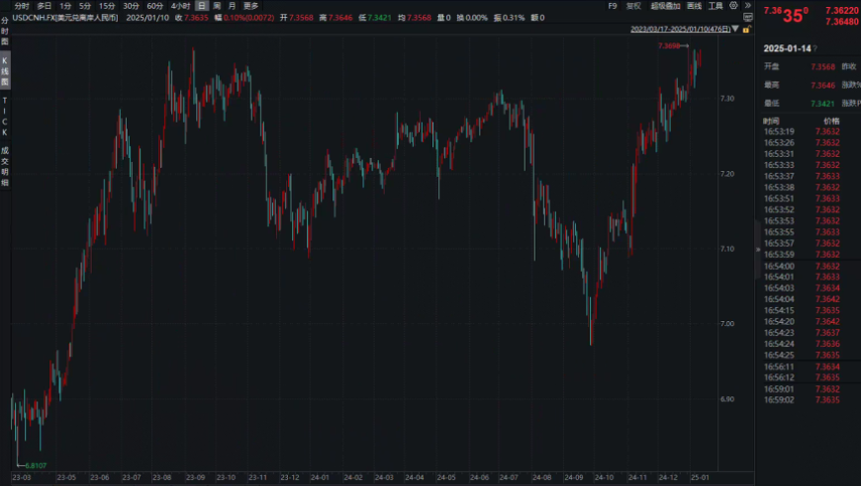Click the 24-09 time axis label
This screenshot has height=486, width=861.
pyautogui.click(x=573, y=478)
